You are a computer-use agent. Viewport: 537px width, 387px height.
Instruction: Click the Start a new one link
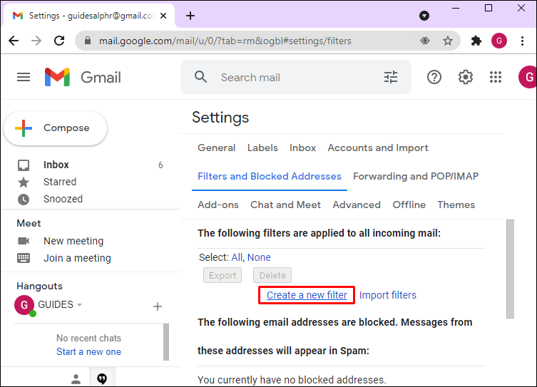point(88,352)
